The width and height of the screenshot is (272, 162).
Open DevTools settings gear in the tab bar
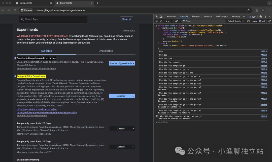(x=261, y=17)
